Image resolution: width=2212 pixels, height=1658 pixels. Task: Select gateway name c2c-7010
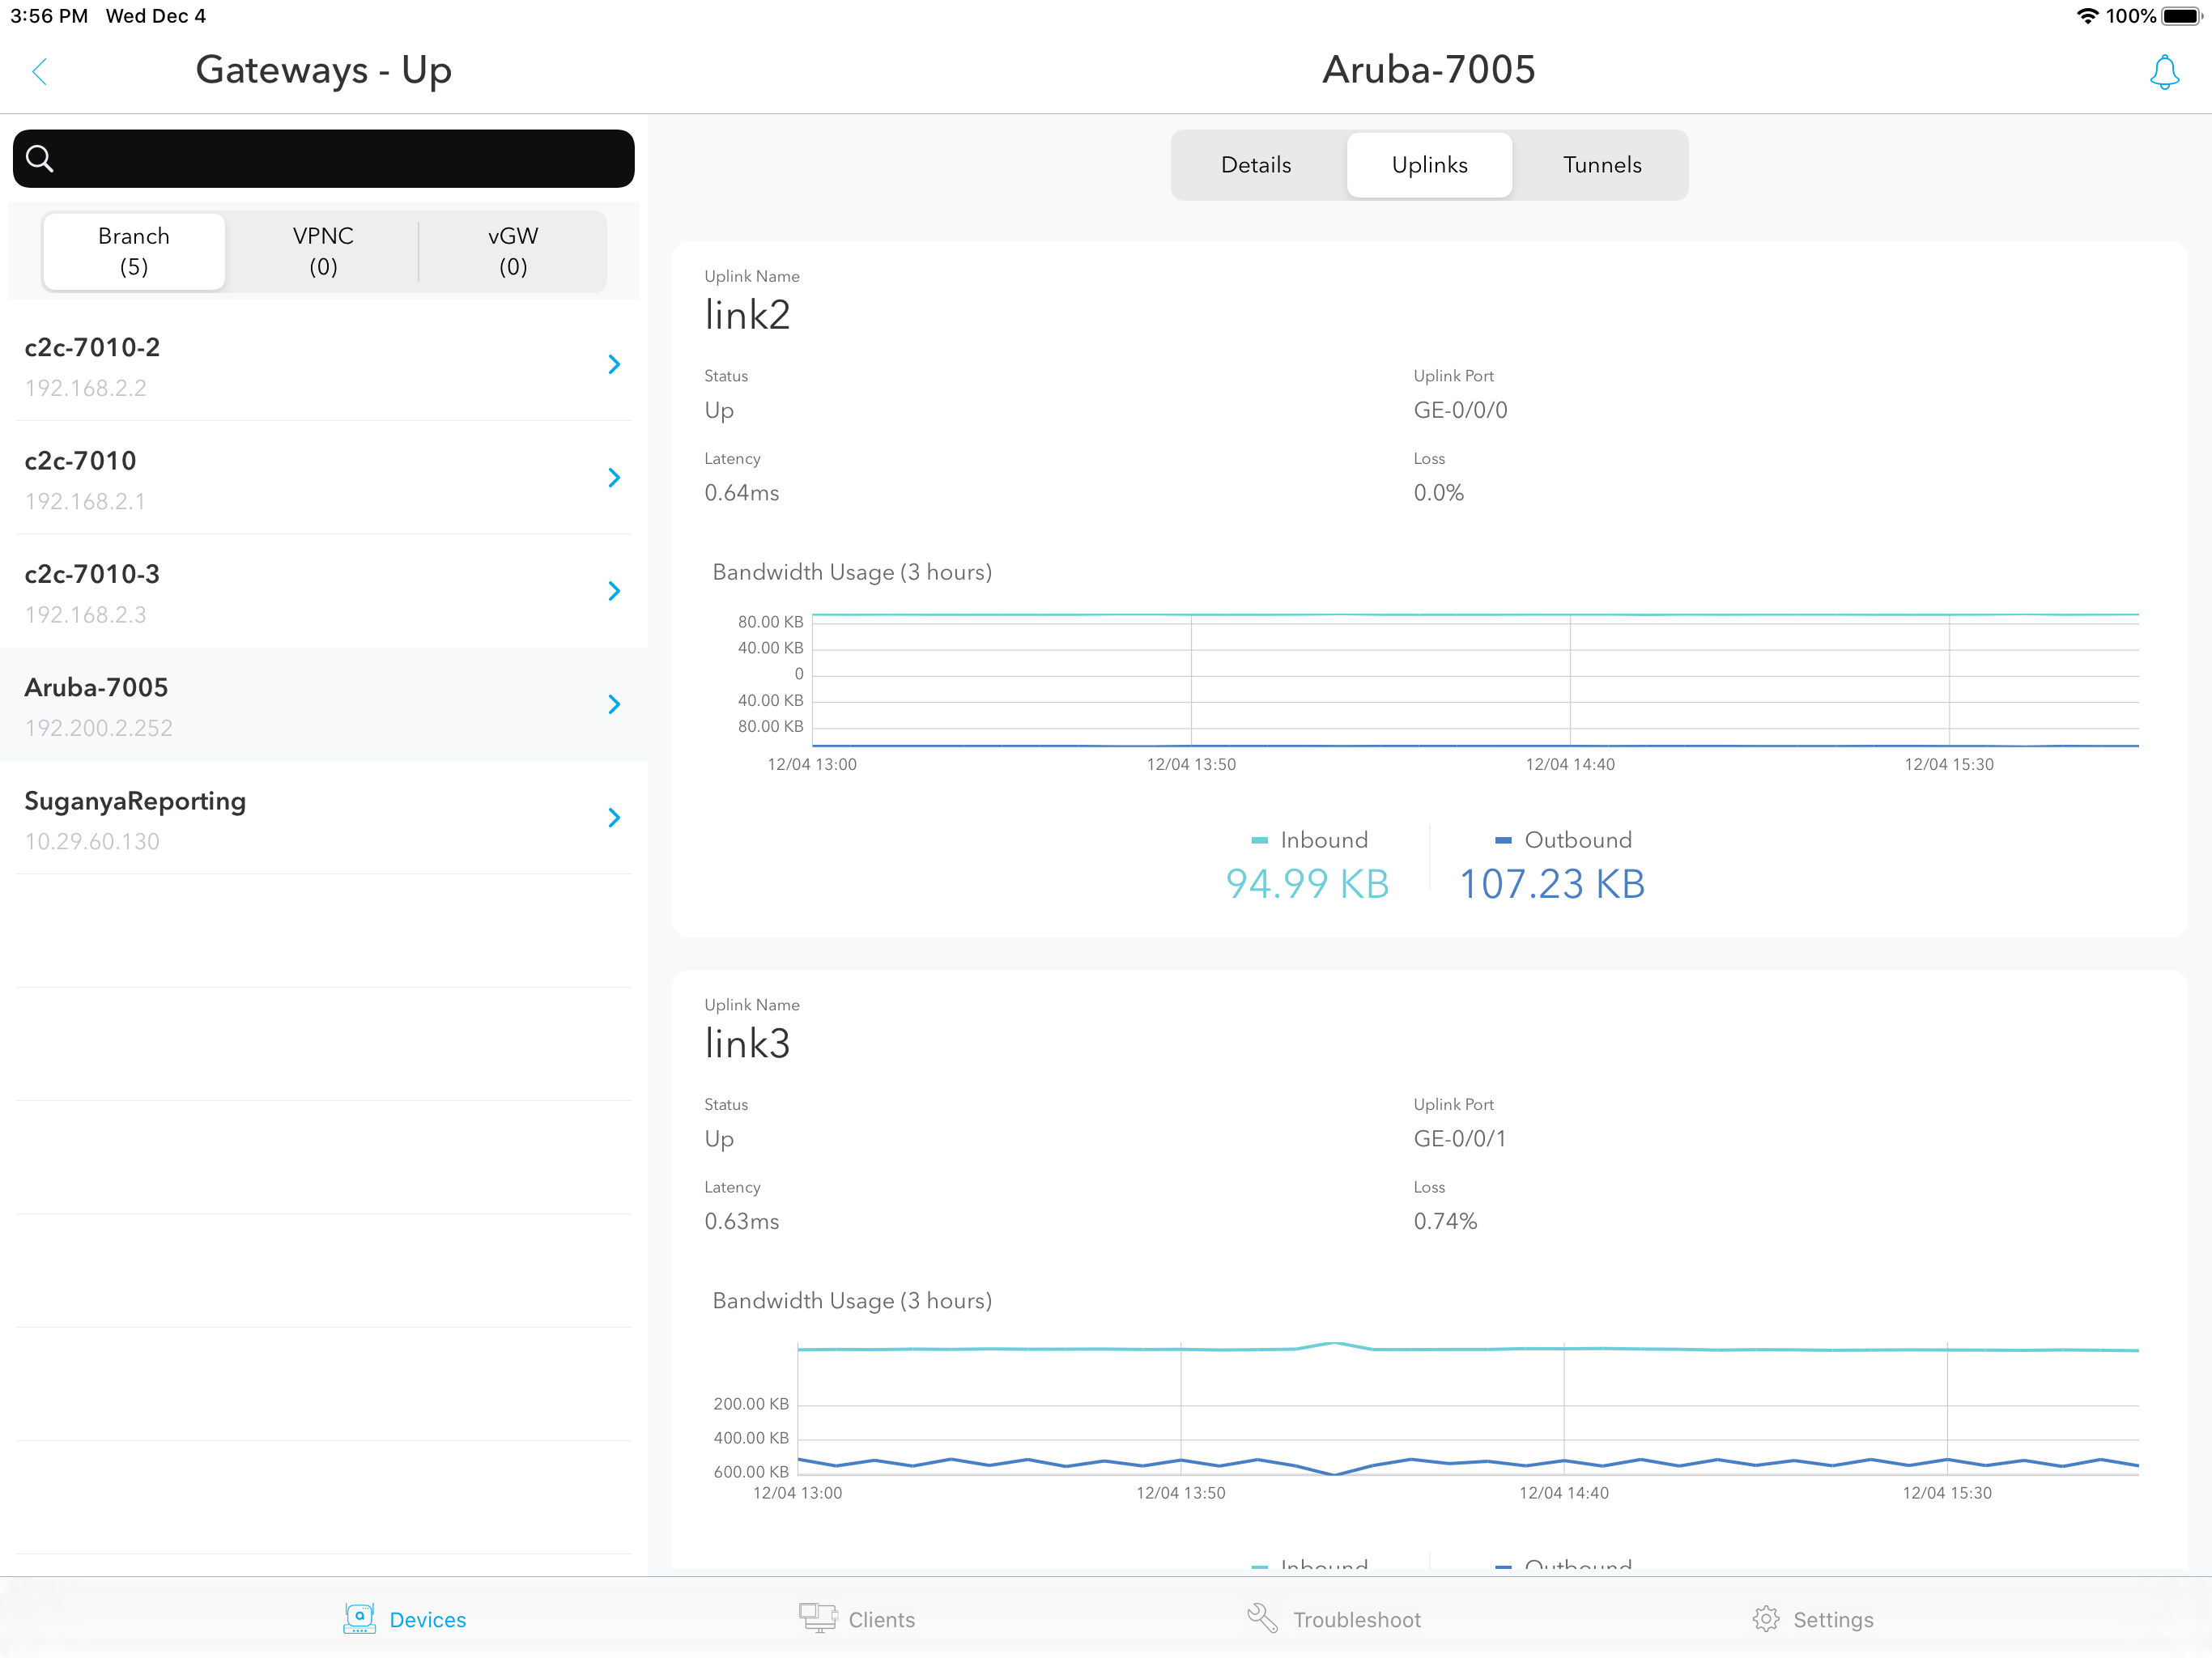click(80, 461)
